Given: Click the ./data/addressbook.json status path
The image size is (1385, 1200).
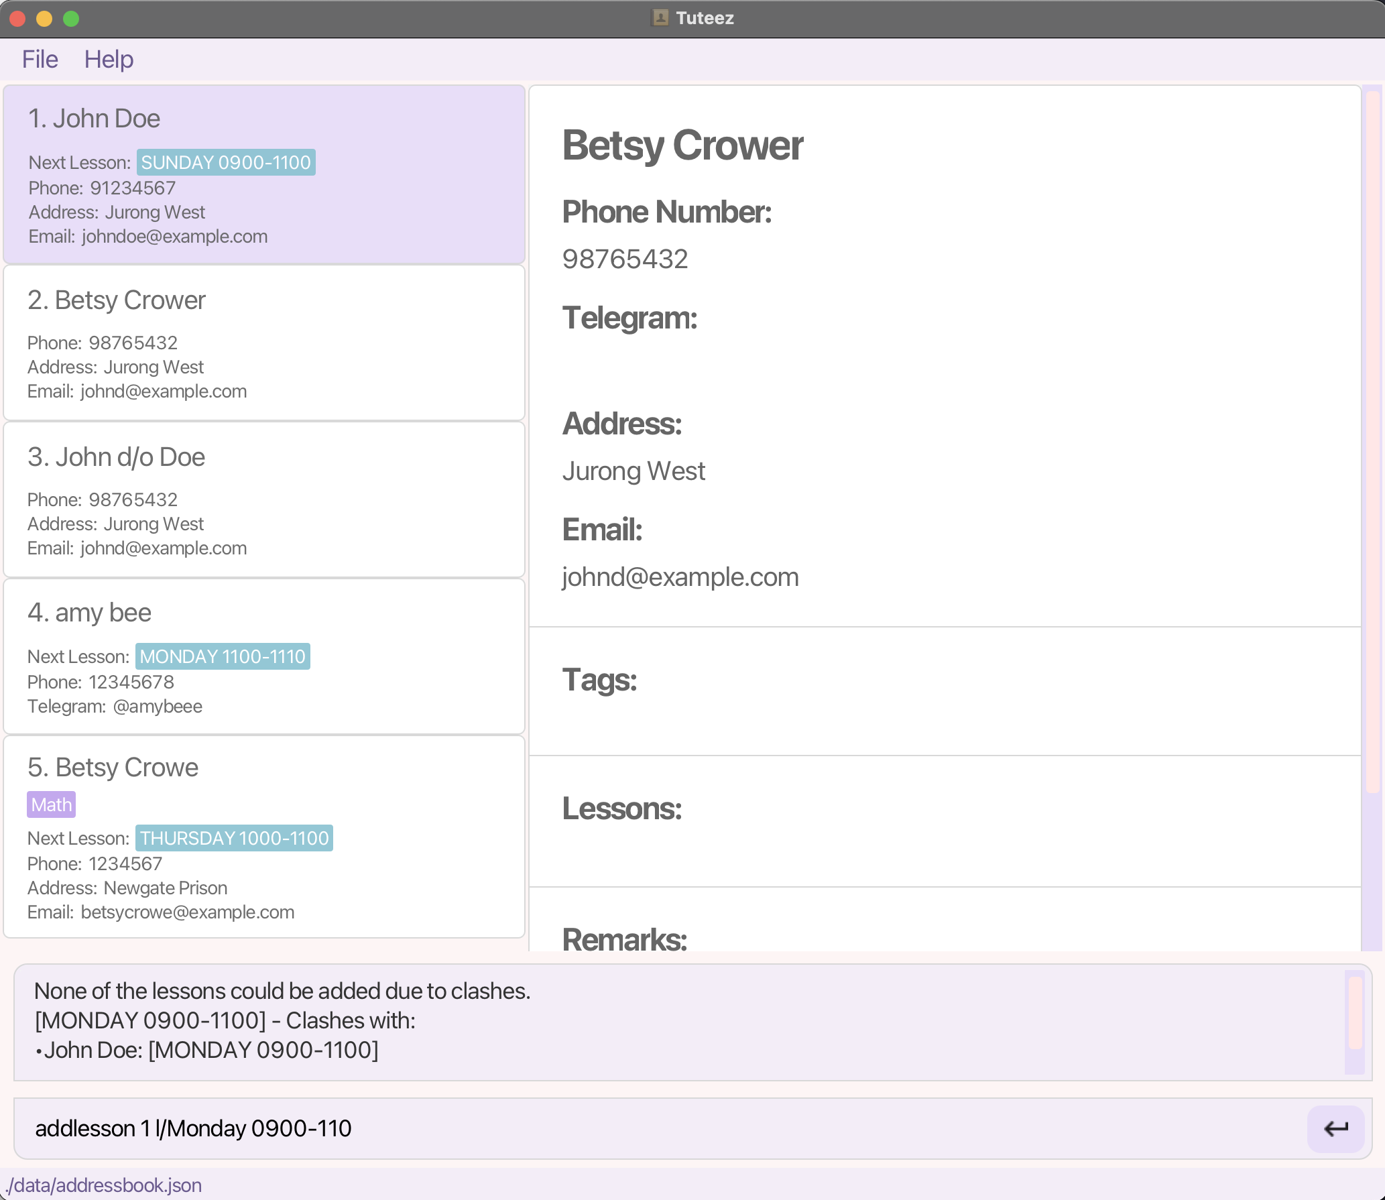Looking at the screenshot, I should click(x=104, y=1185).
